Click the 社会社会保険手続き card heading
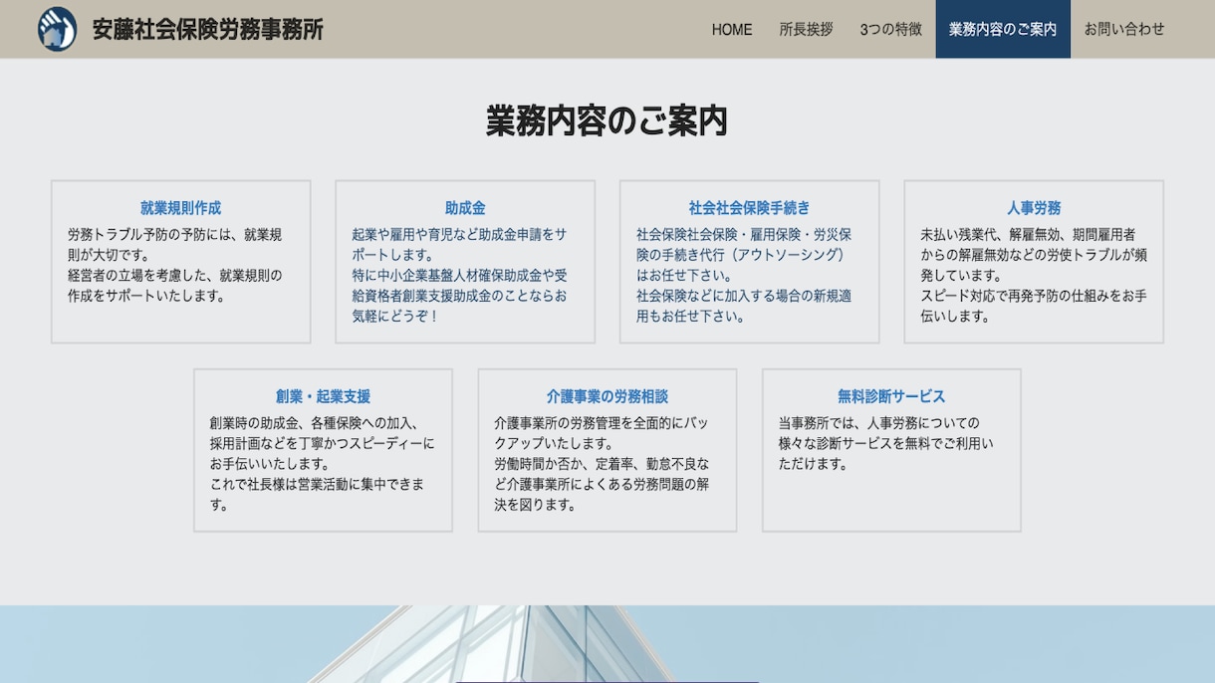The height and width of the screenshot is (683, 1215). pos(750,208)
